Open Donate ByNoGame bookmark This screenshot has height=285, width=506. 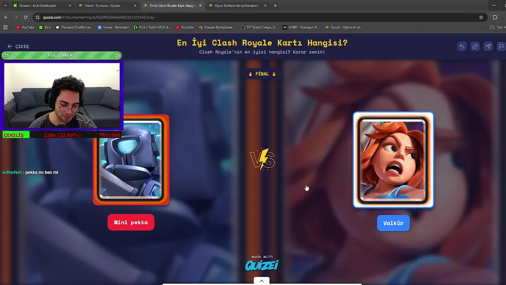(217, 27)
